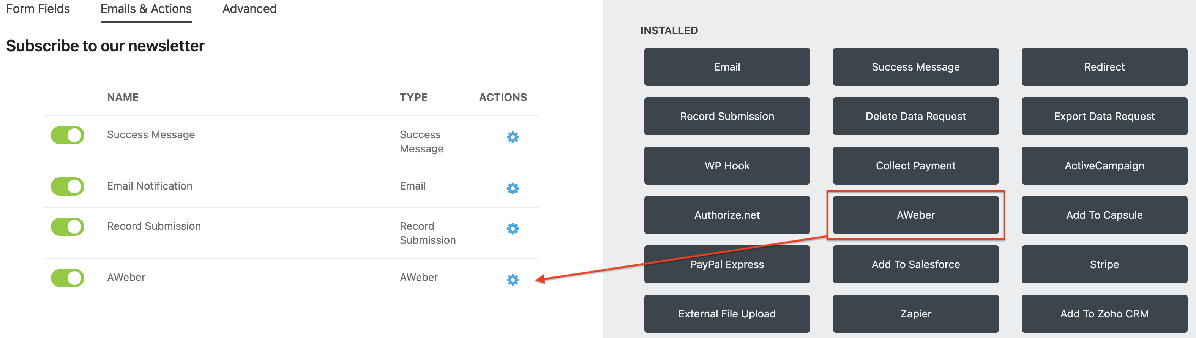Click the ActiveCampaign action button
Image resolution: width=1196 pixels, height=338 pixels.
pyautogui.click(x=1104, y=166)
